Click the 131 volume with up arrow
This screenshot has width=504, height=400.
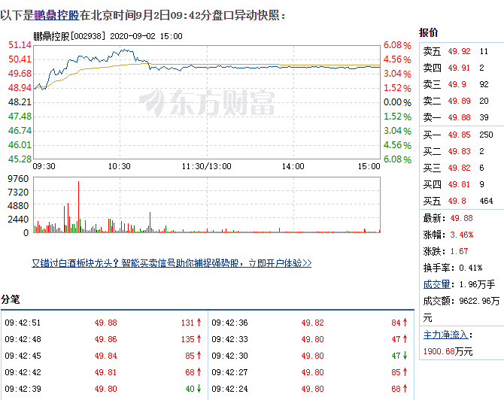pos(191,323)
